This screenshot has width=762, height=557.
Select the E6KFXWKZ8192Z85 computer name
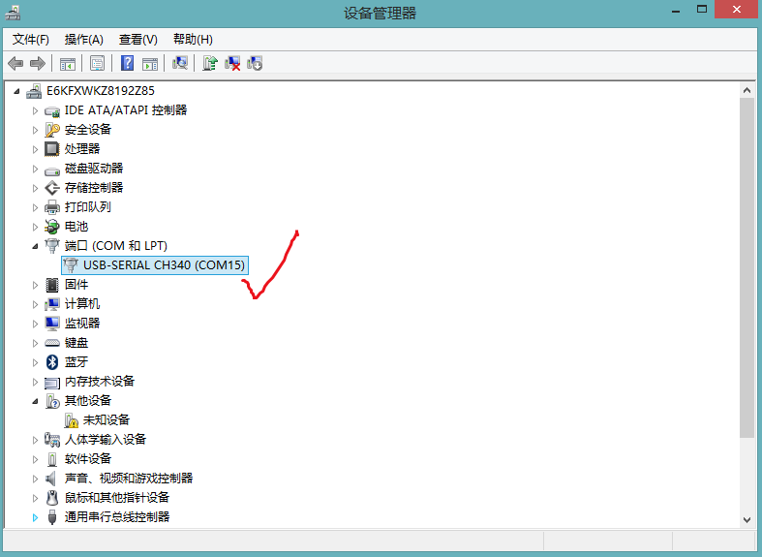(x=101, y=91)
